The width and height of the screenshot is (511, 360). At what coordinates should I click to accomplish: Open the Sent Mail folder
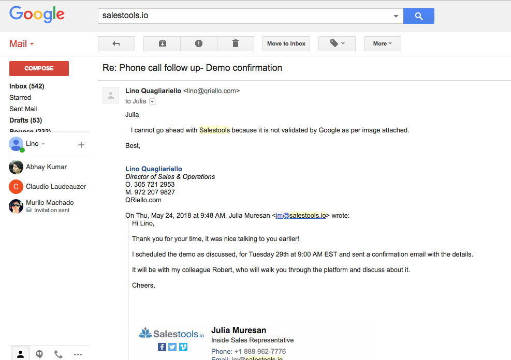(x=23, y=109)
